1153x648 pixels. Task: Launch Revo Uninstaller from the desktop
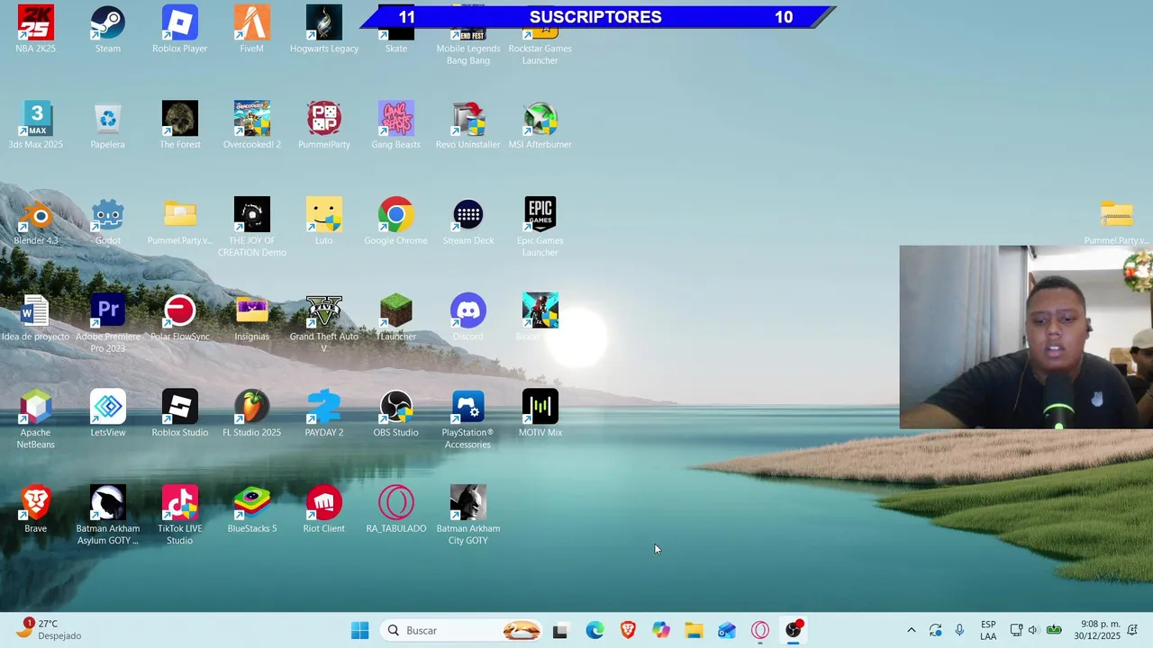[468, 119]
